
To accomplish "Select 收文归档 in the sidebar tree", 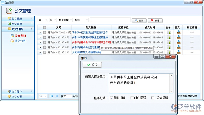I will click(x=20, y=41).
